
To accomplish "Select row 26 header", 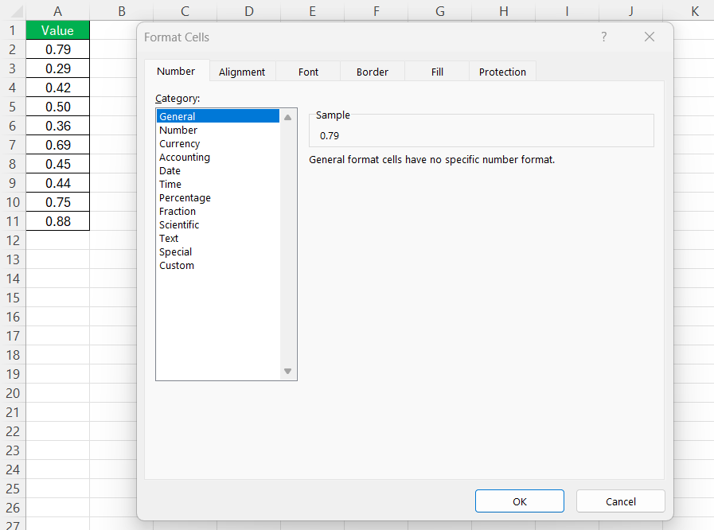I will tap(12, 508).
